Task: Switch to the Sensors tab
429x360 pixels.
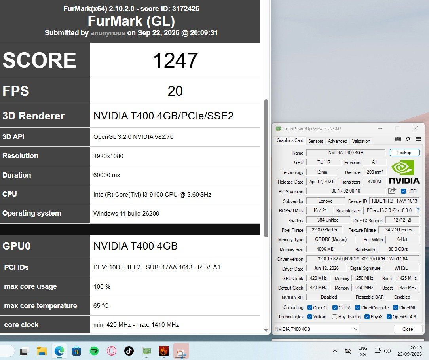Action: [315, 141]
